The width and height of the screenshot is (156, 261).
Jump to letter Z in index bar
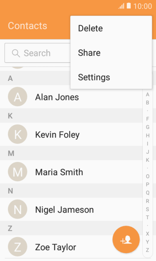tap(147, 250)
